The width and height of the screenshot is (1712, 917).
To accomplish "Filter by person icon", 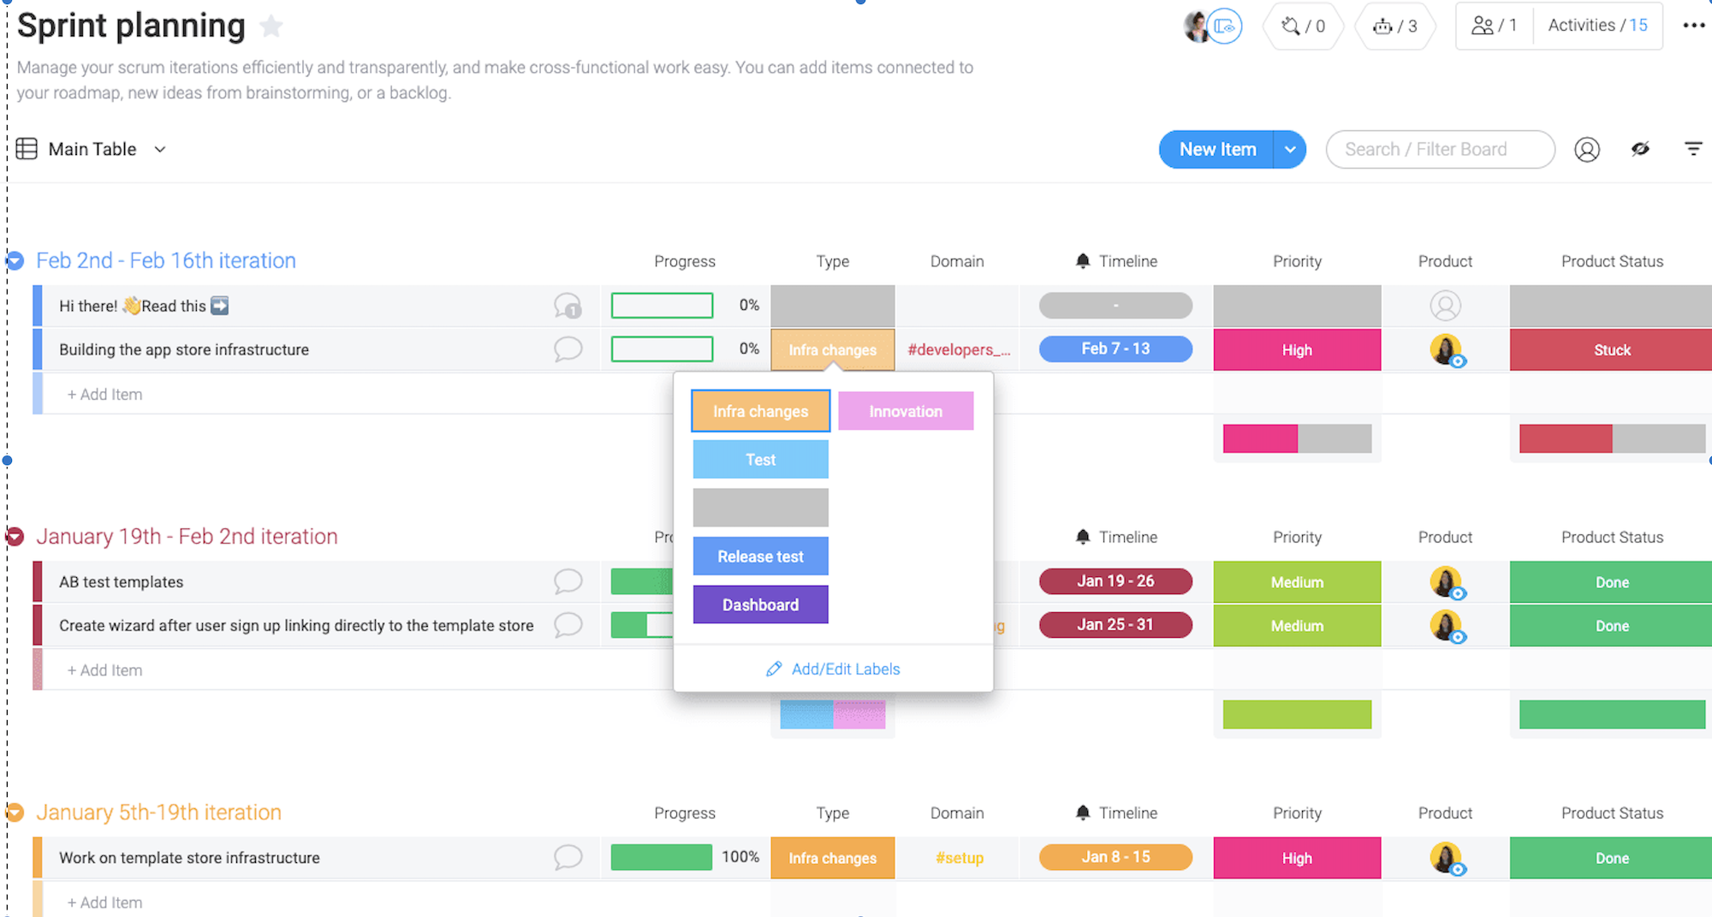I will pos(1587,150).
